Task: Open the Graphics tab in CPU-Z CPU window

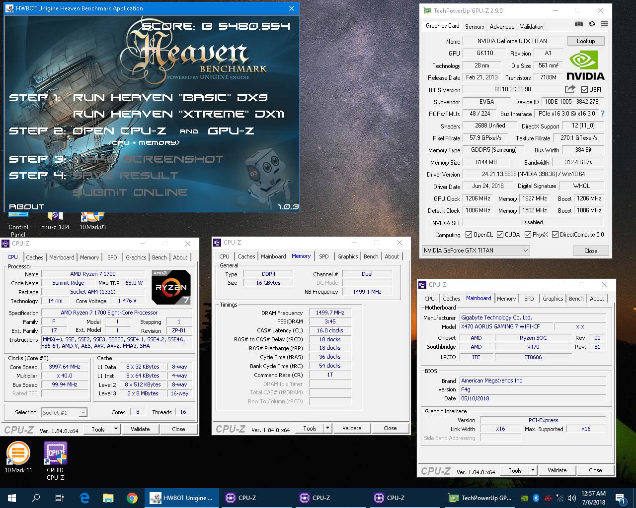Action: [x=136, y=257]
